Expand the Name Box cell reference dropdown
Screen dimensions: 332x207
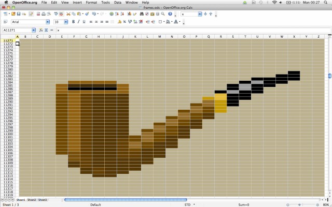34,31
